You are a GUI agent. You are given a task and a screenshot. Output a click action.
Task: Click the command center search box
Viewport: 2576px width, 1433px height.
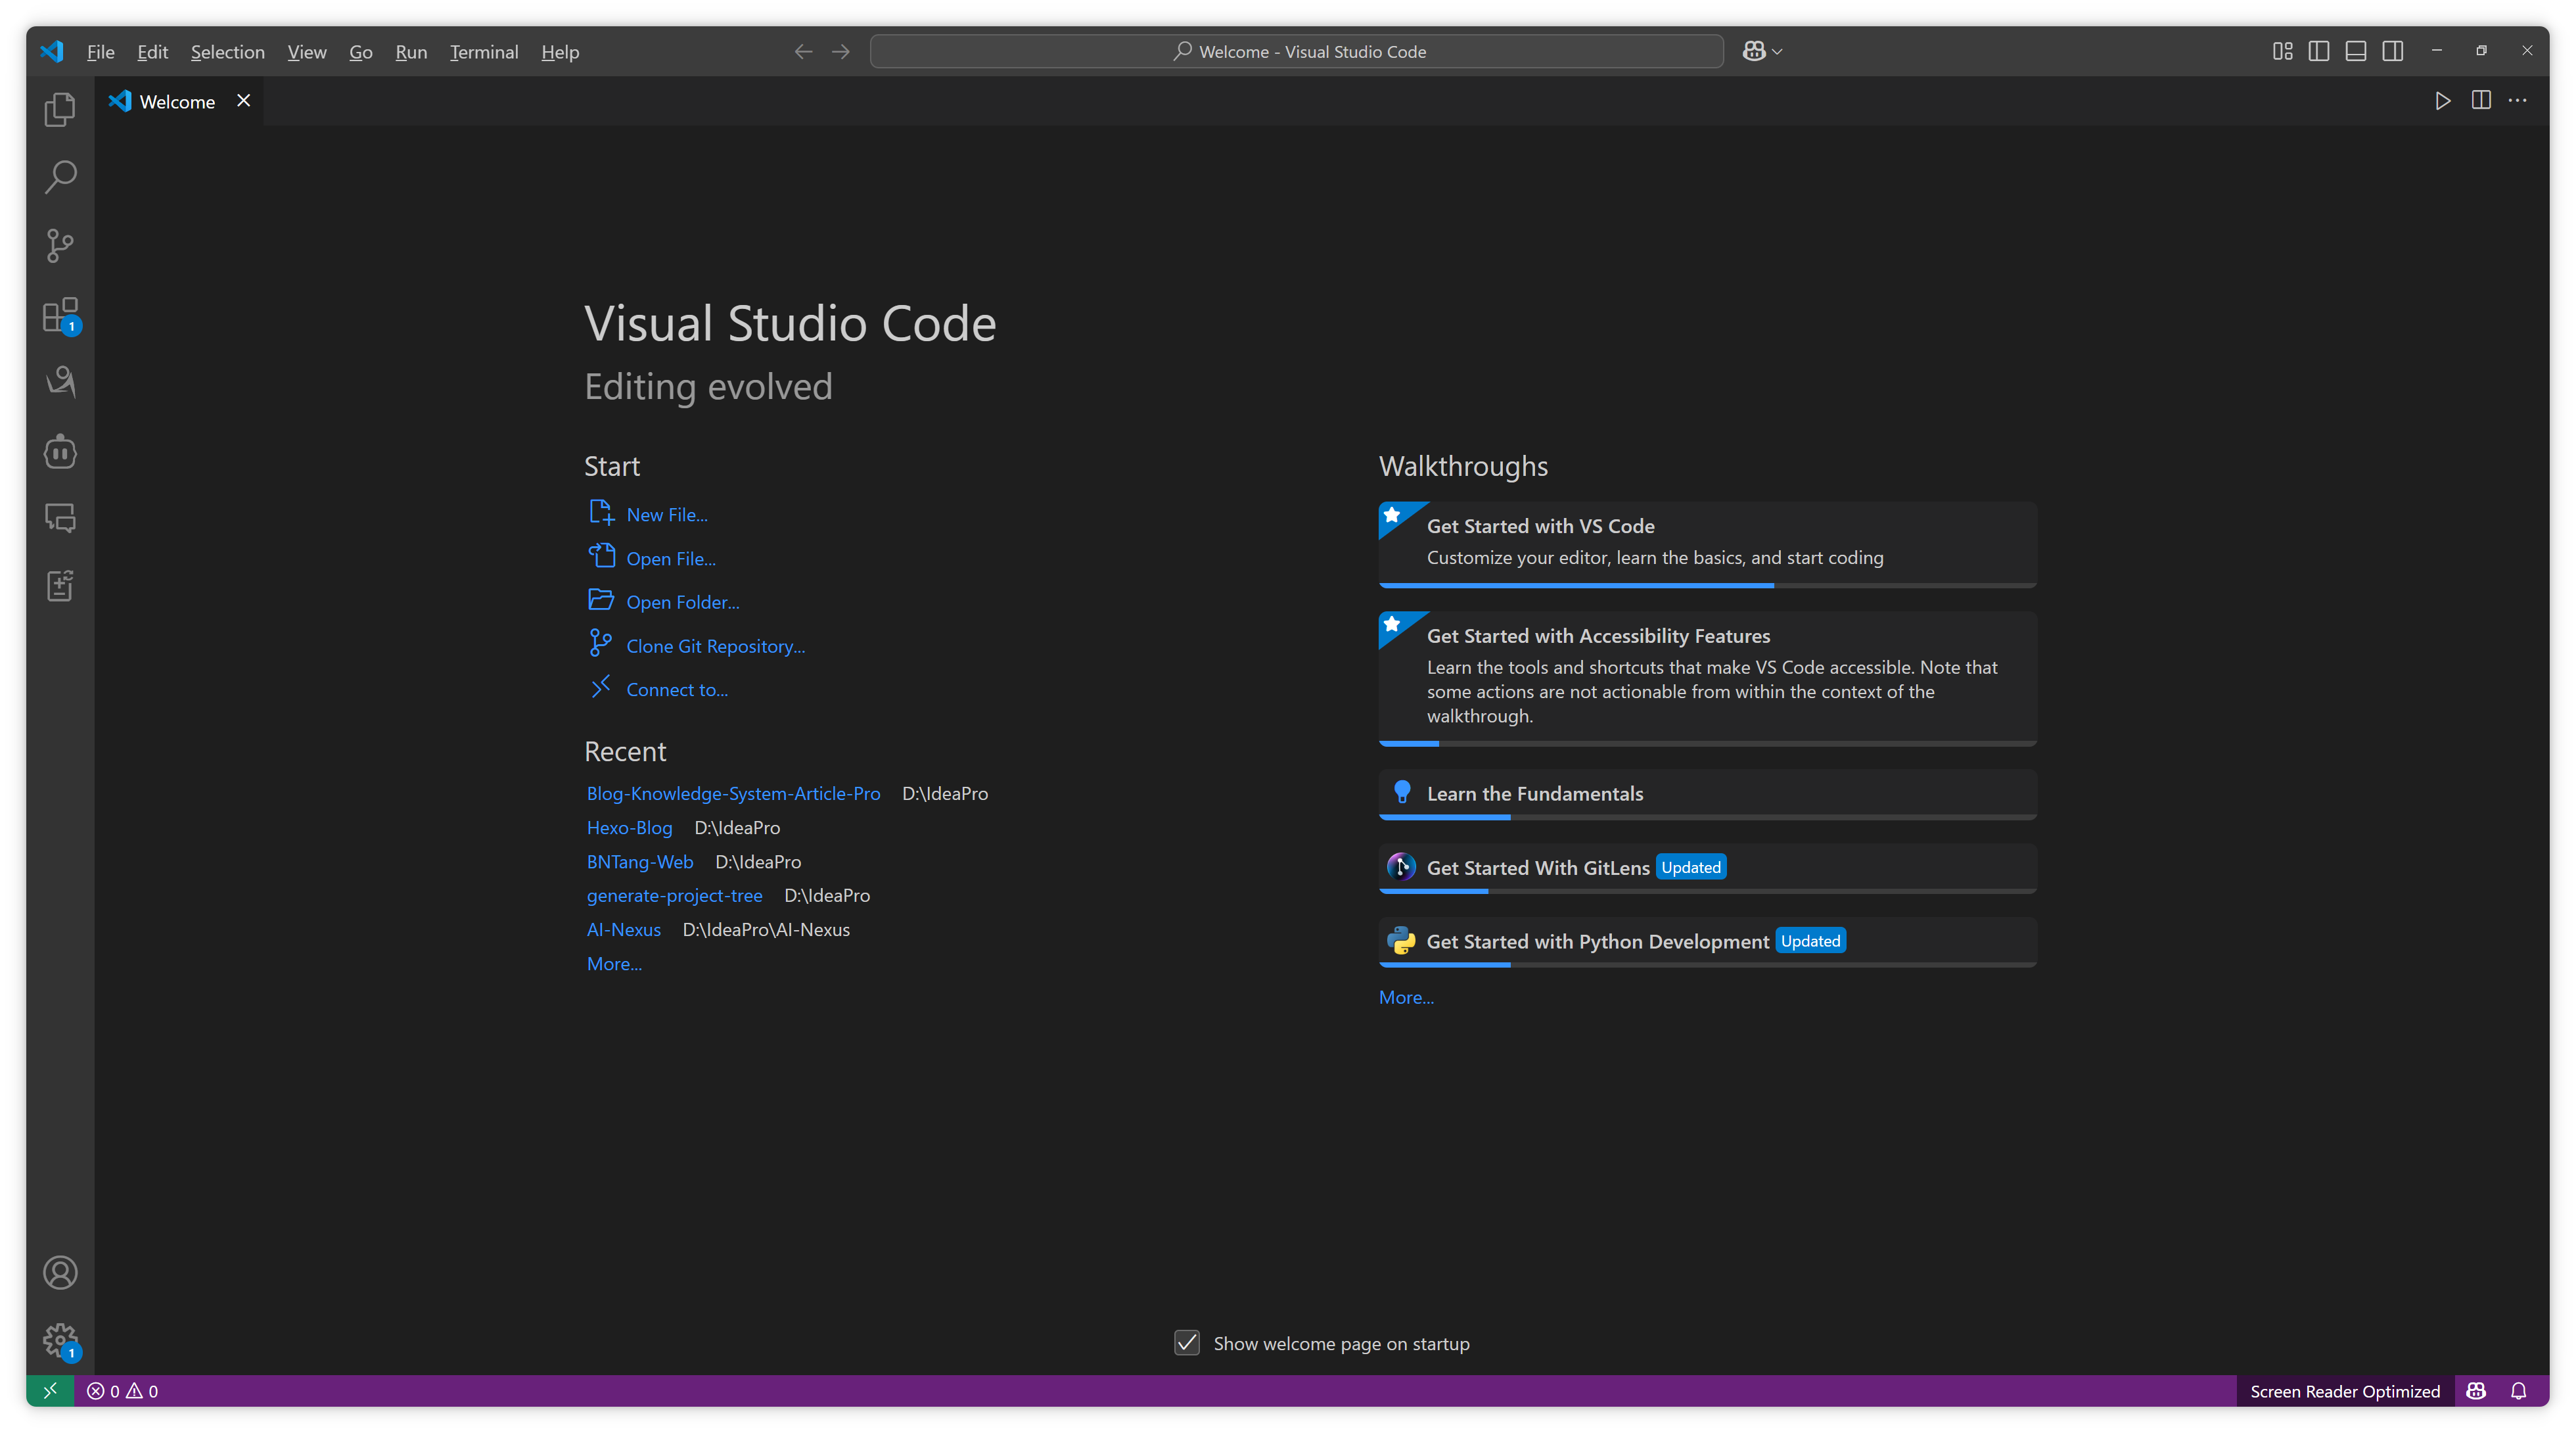(1297, 51)
